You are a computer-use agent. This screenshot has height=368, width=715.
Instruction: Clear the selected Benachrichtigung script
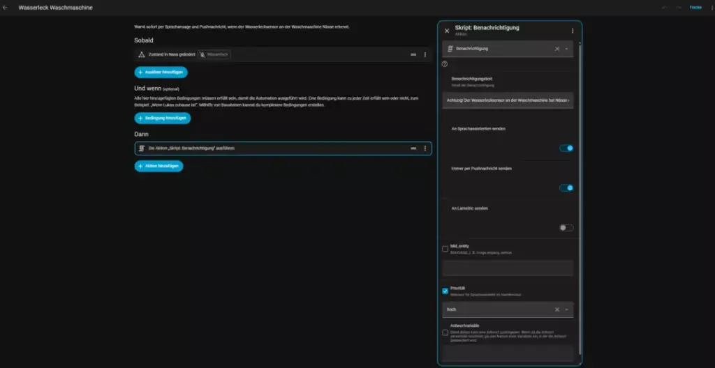coord(556,49)
